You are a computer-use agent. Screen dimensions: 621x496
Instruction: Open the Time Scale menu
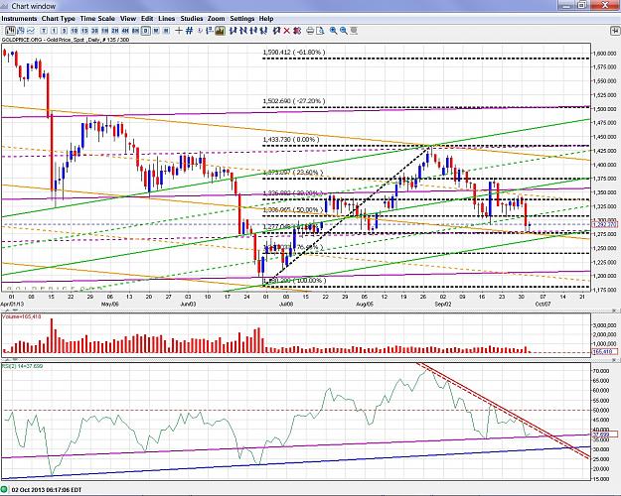click(97, 19)
